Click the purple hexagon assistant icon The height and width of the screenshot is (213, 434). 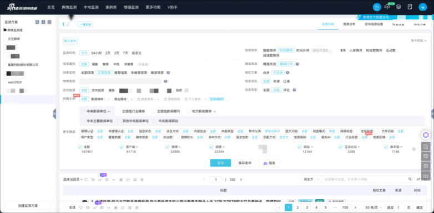click(x=426, y=135)
